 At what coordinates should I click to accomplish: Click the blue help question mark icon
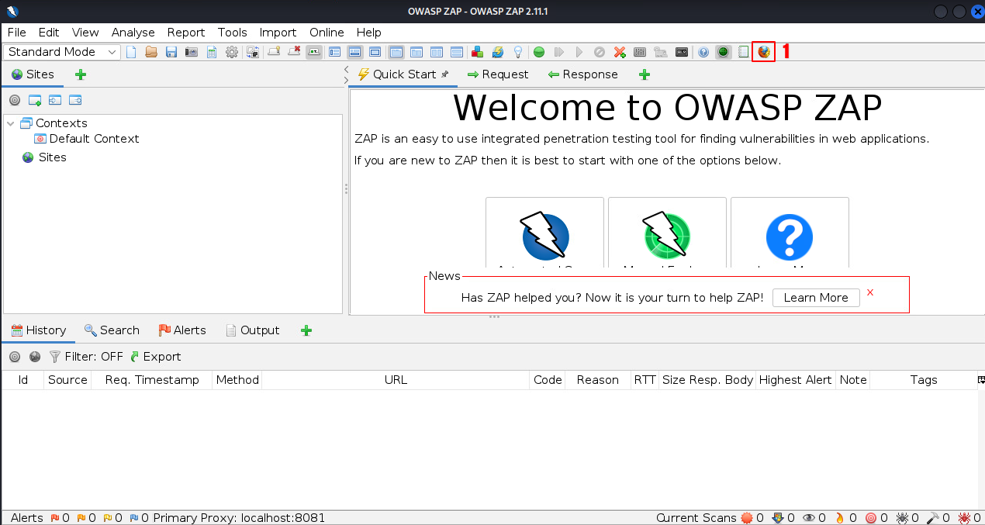703,52
